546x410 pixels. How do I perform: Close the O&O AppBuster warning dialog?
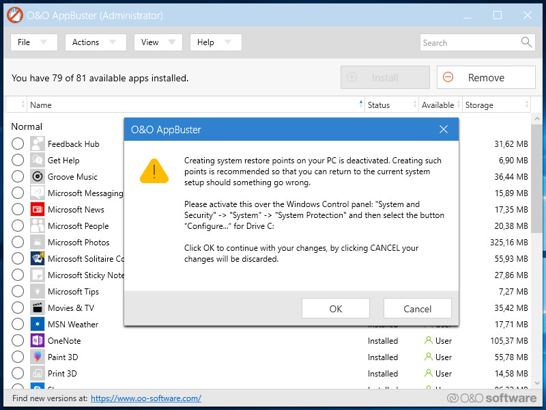click(x=444, y=129)
